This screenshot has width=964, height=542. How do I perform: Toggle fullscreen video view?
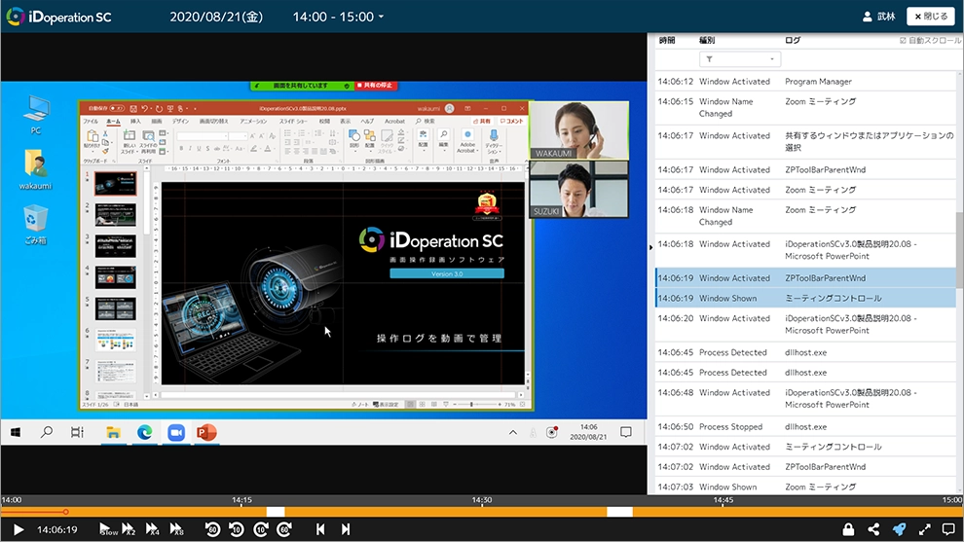(x=924, y=529)
